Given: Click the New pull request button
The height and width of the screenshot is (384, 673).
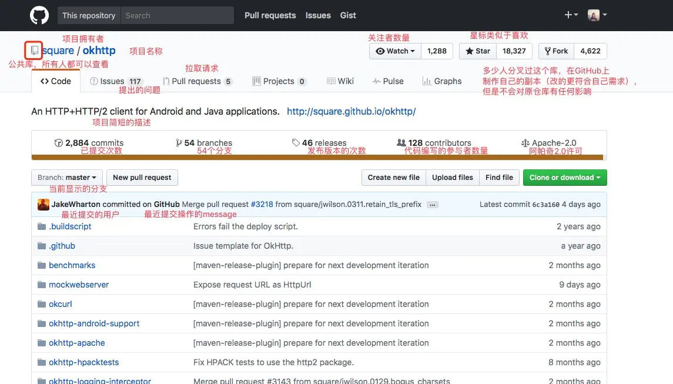Looking at the screenshot, I should point(142,178).
